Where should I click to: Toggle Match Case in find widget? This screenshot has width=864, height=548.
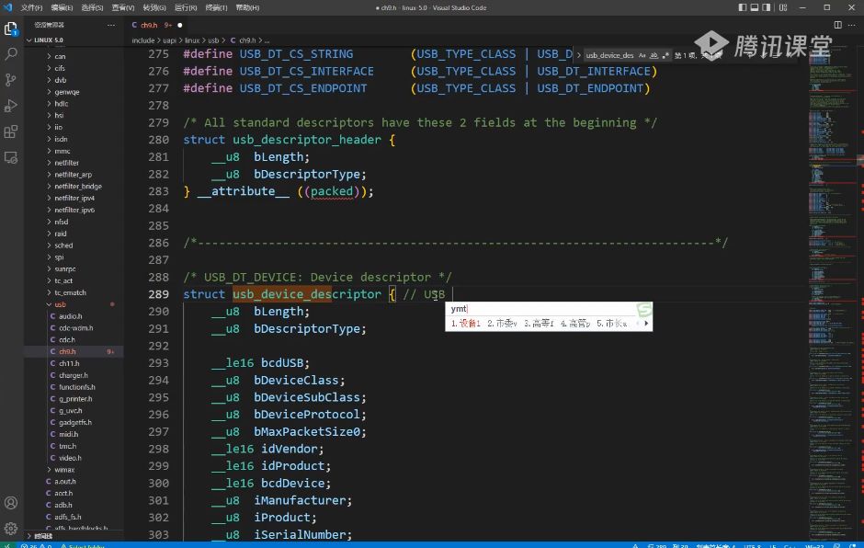click(x=642, y=55)
